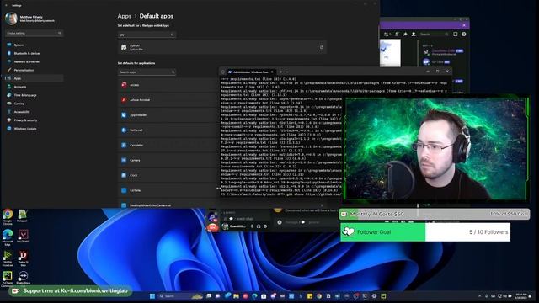Screen dimensions: 539x303
Task: Select the Administrator Windows PowerShell tab
Action: [250, 72]
